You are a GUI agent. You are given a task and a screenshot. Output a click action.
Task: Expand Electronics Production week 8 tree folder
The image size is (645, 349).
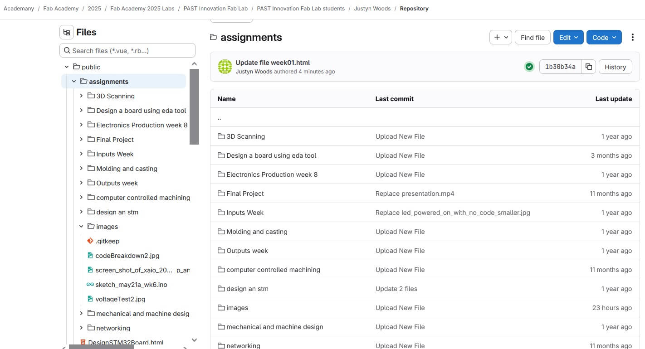(x=81, y=125)
